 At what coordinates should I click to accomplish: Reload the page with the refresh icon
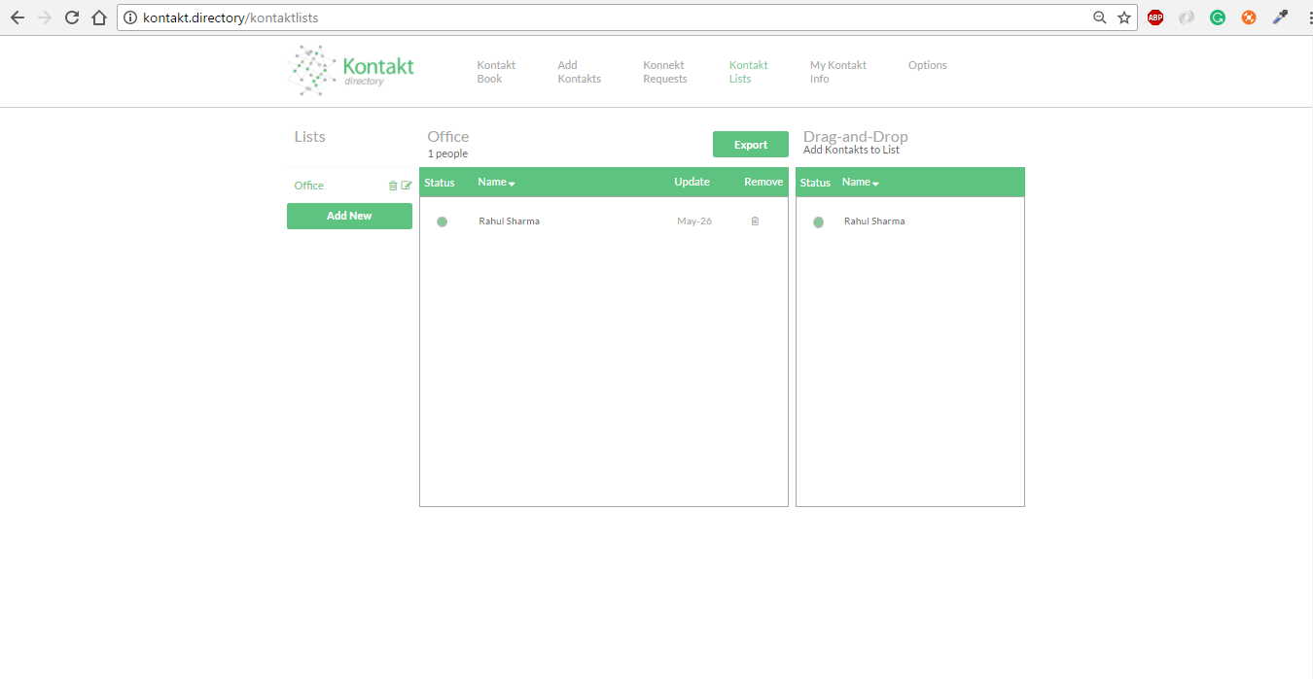pos(72,17)
